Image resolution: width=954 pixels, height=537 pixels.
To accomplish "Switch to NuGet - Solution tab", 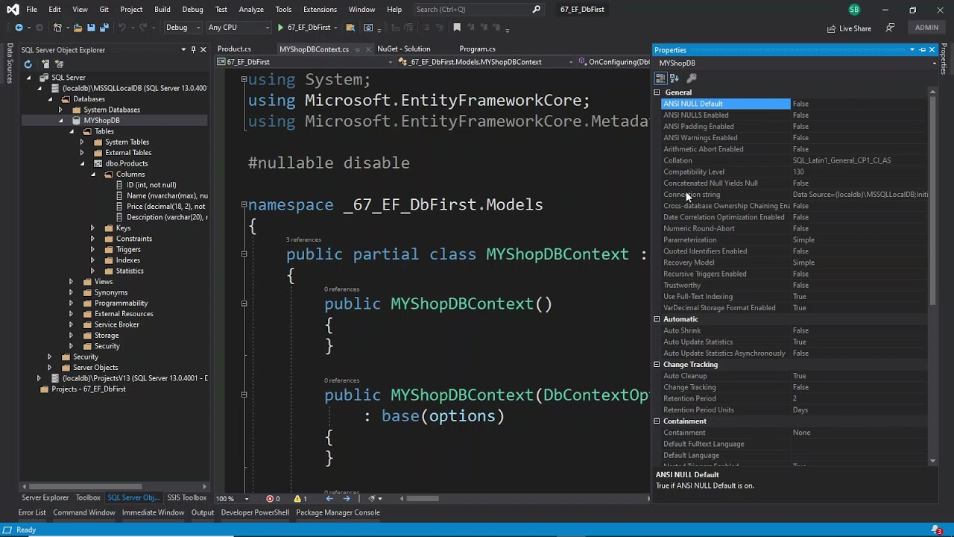I will (403, 49).
